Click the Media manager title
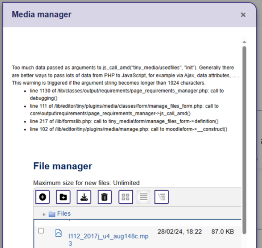The width and height of the screenshot is (262, 248). (x=42, y=14)
